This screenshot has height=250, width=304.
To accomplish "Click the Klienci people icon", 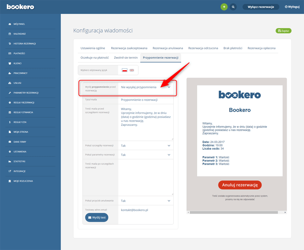I will (x=10, y=64).
